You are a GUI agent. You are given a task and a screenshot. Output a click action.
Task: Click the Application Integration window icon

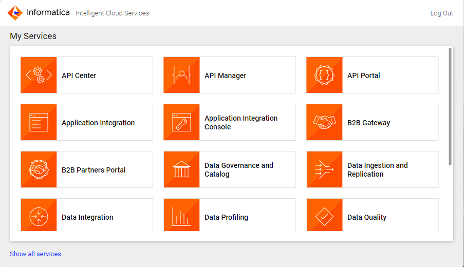[x=39, y=122]
